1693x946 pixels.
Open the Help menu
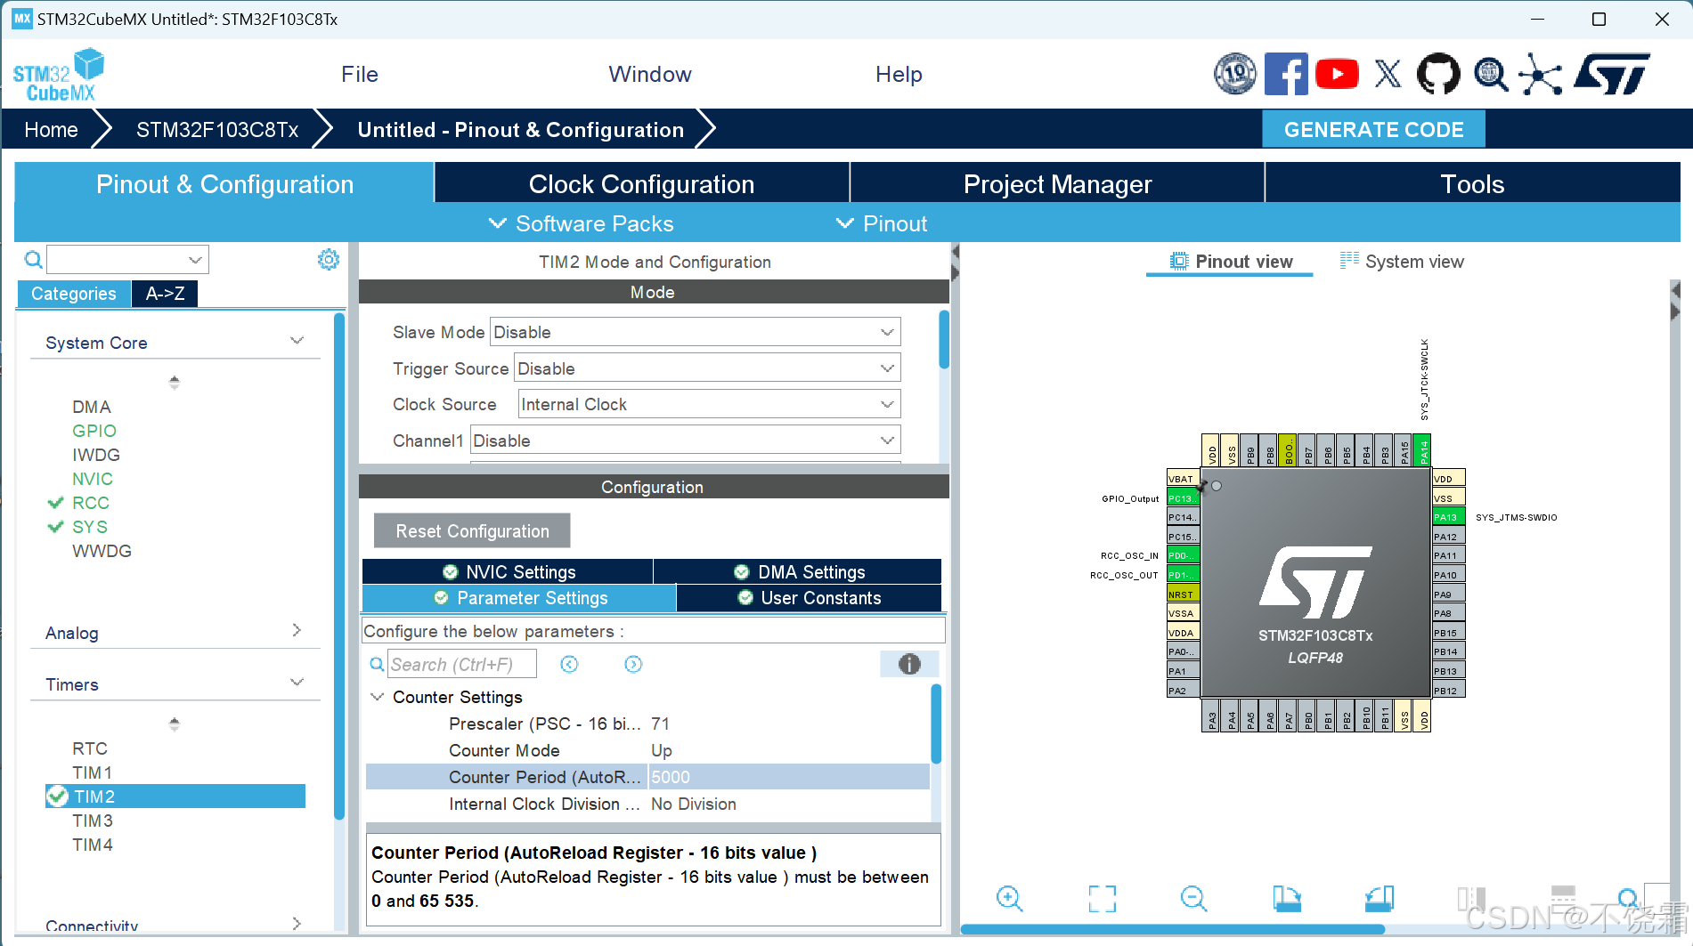pyautogui.click(x=899, y=75)
